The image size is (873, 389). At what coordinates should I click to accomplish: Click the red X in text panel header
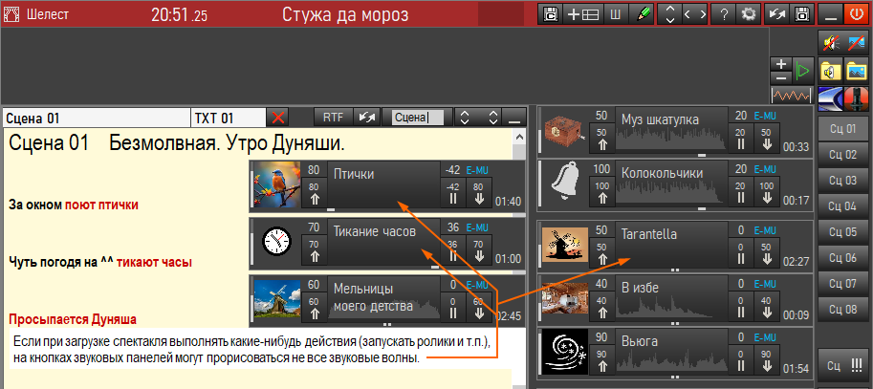(x=278, y=118)
